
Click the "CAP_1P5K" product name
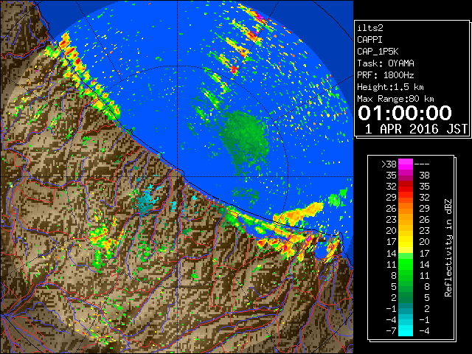point(378,52)
